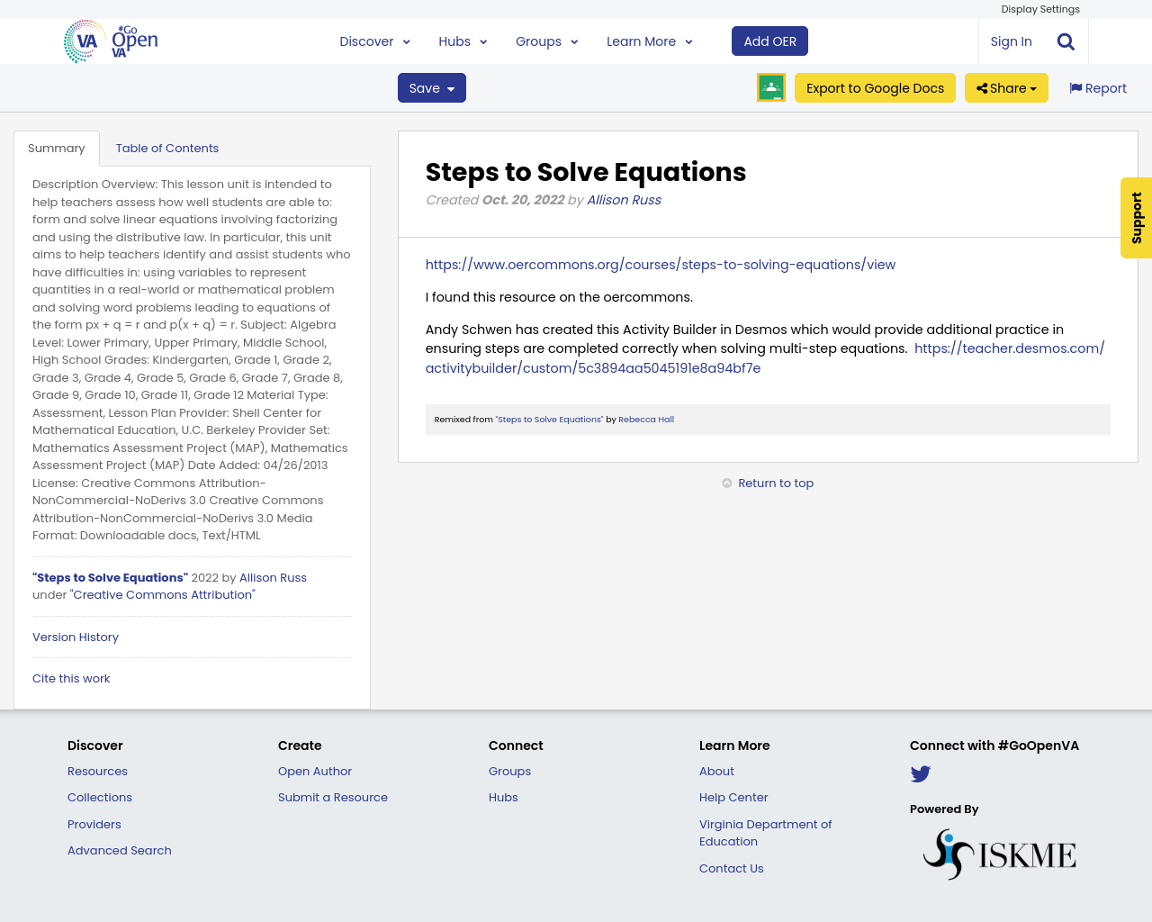Click the GoOpenVA home logo
This screenshot has width=1152, height=922.
(108, 39)
